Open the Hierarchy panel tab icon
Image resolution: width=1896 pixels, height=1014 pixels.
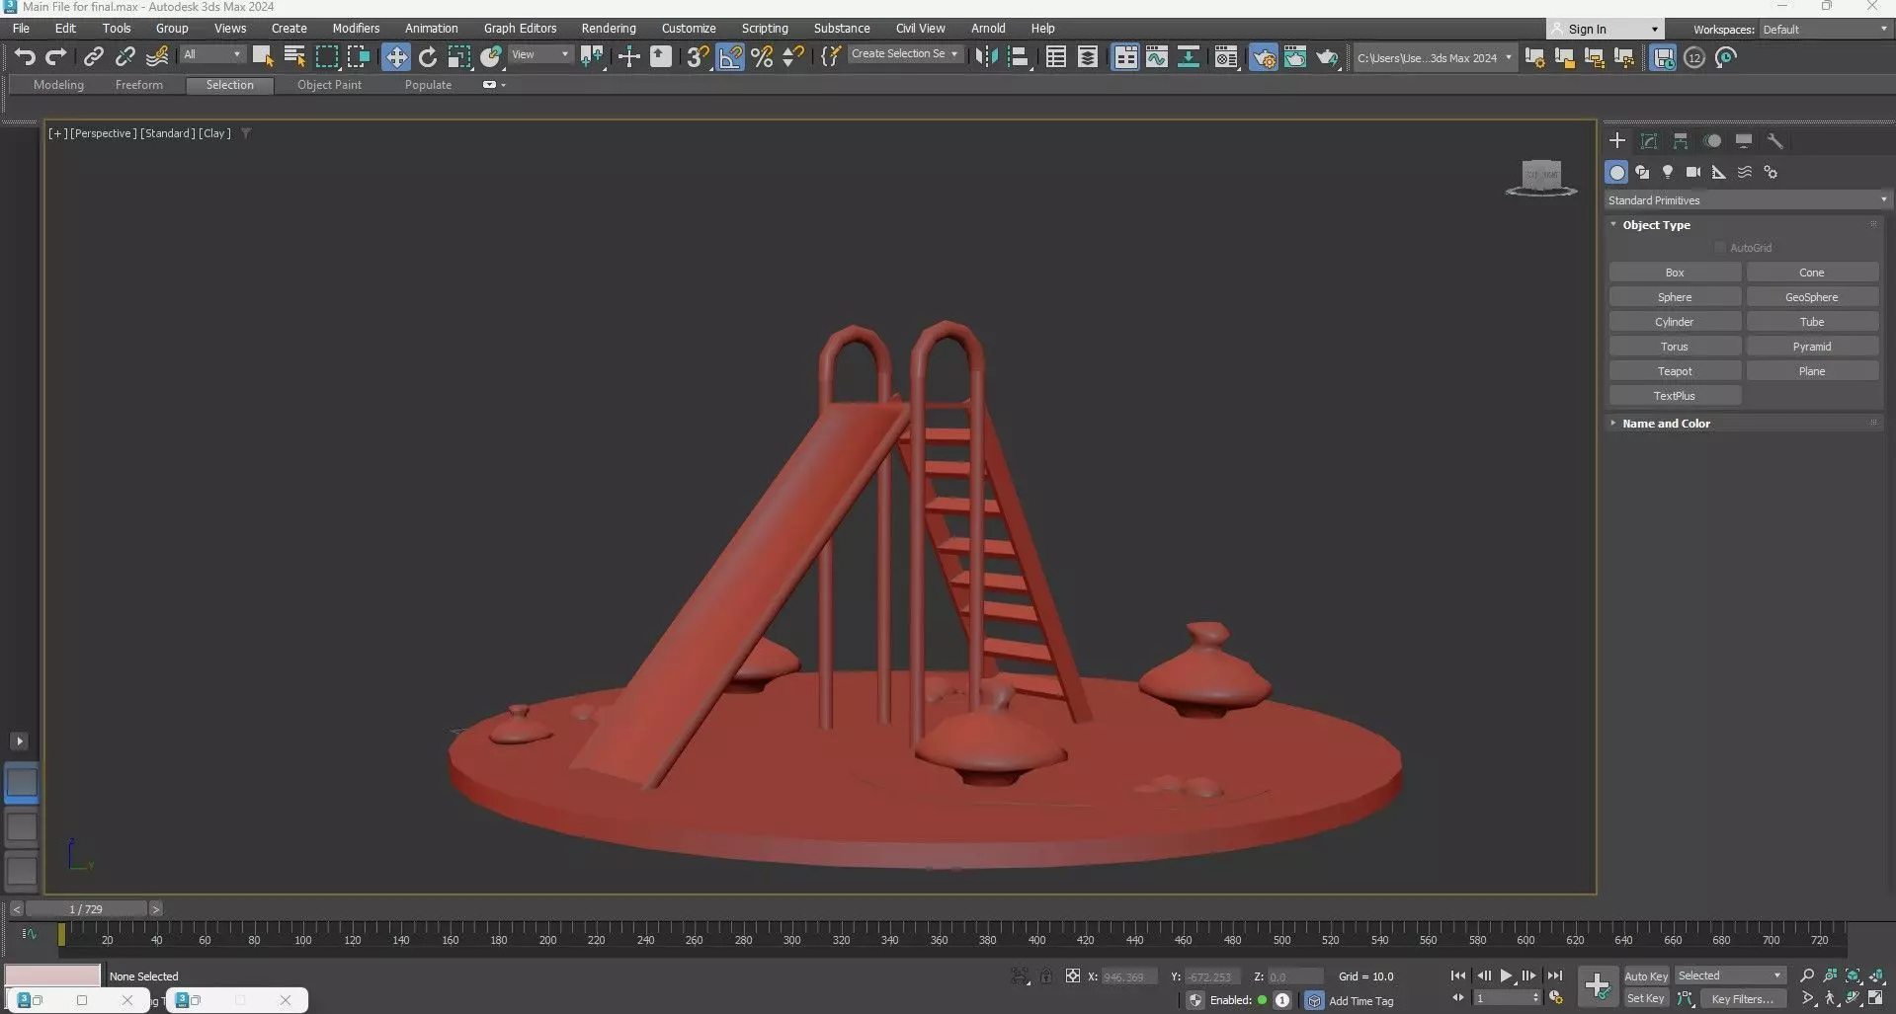coord(1681,141)
